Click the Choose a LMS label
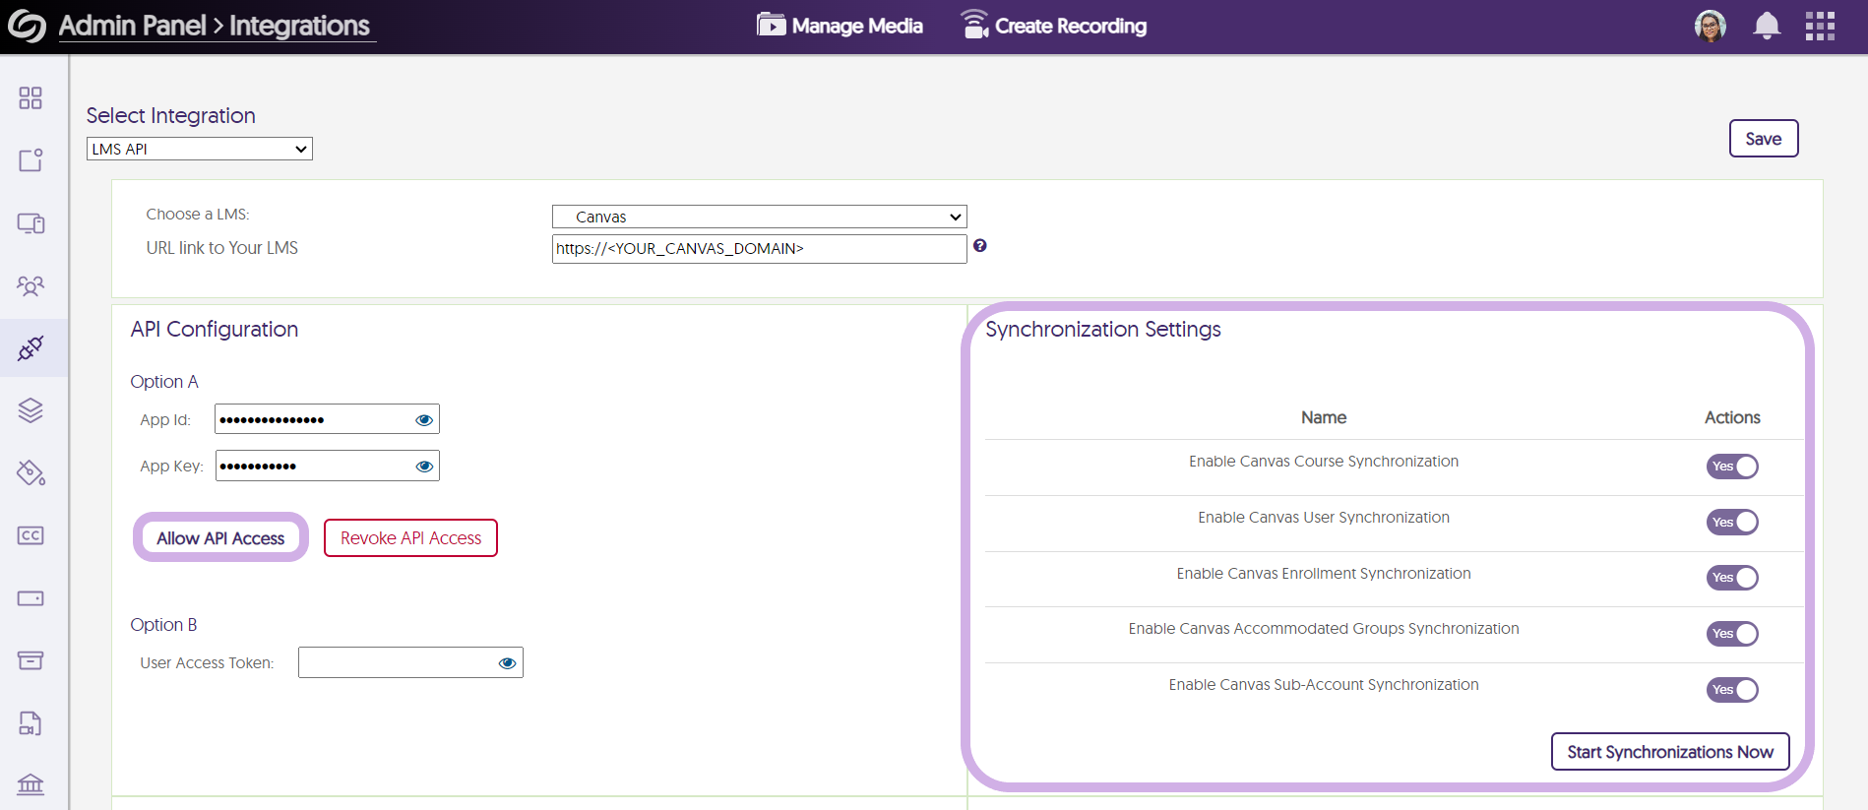Viewport: 1868px width, 810px height. (198, 215)
